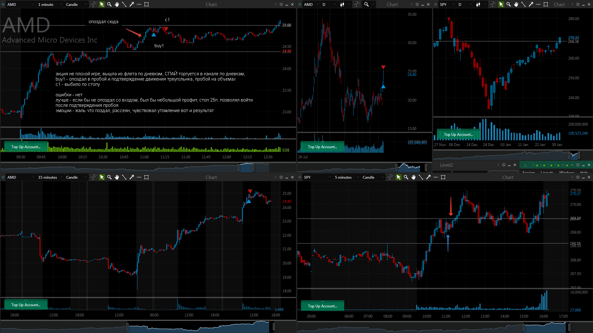The height and width of the screenshot is (333, 593).
Task: Click red sell marker on AMD daily chart
Action: coord(383,67)
